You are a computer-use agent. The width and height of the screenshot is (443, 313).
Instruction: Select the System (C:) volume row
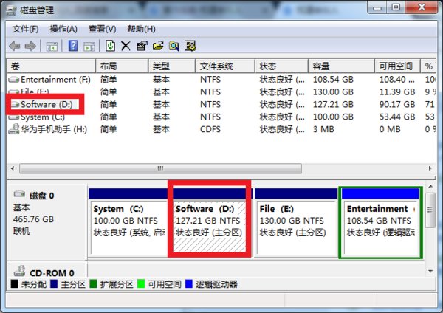point(221,117)
